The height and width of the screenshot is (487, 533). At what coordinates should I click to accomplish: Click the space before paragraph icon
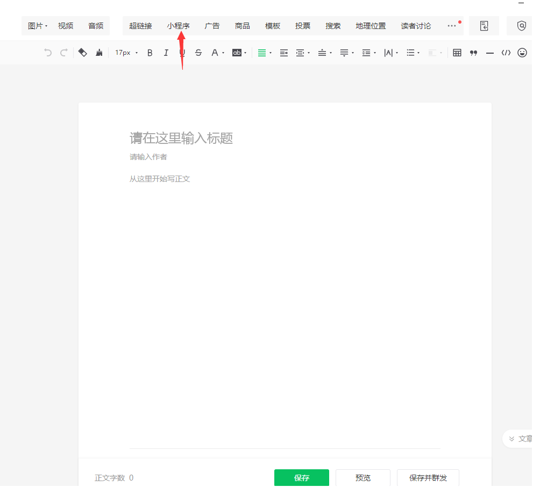322,53
